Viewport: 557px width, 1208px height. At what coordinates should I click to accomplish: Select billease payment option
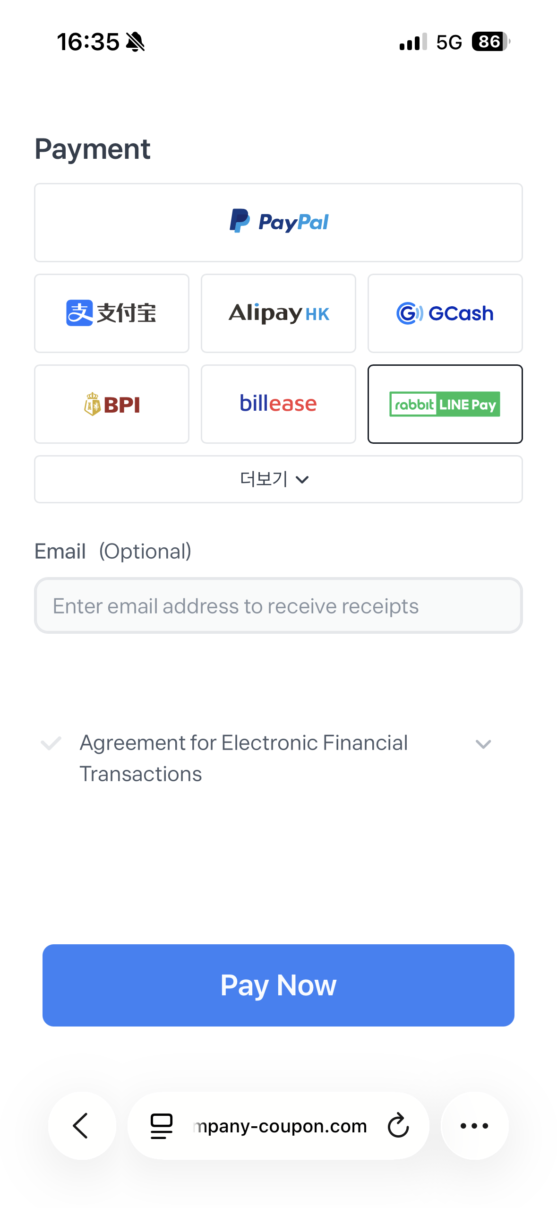click(x=278, y=404)
